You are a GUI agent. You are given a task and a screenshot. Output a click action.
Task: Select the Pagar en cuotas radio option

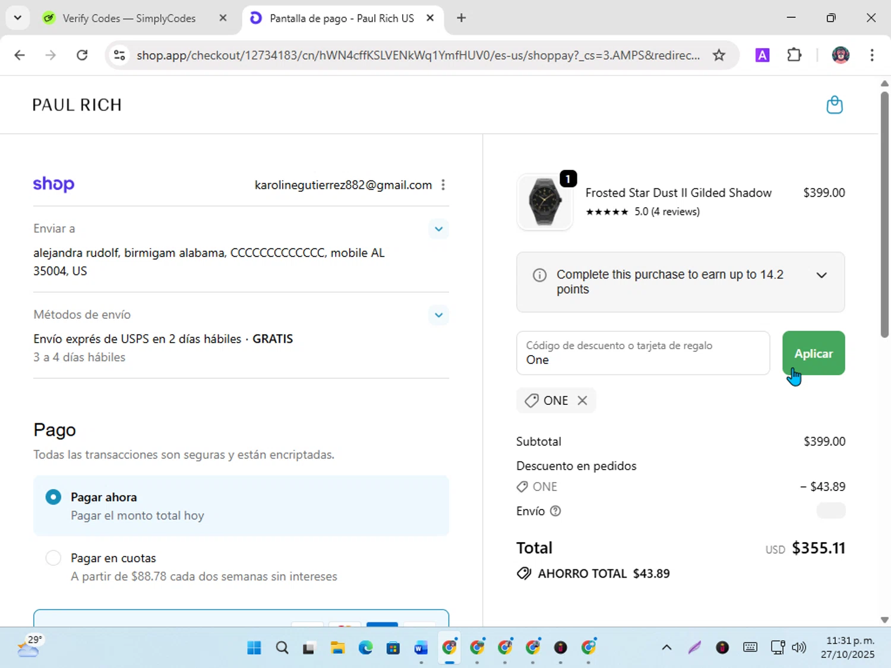(x=53, y=558)
